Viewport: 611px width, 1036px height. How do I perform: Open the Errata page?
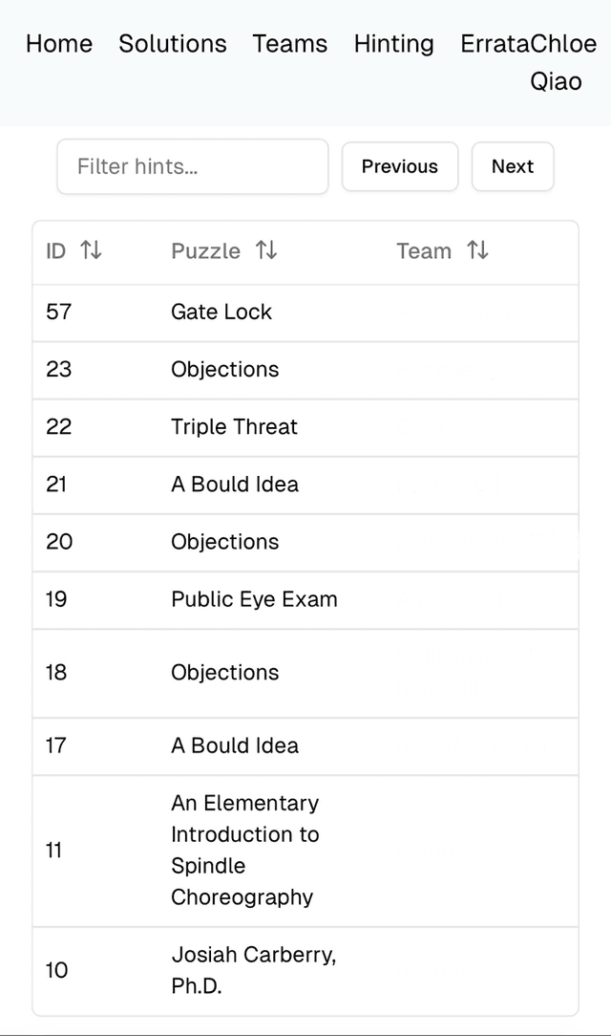click(x=494, y=44)
